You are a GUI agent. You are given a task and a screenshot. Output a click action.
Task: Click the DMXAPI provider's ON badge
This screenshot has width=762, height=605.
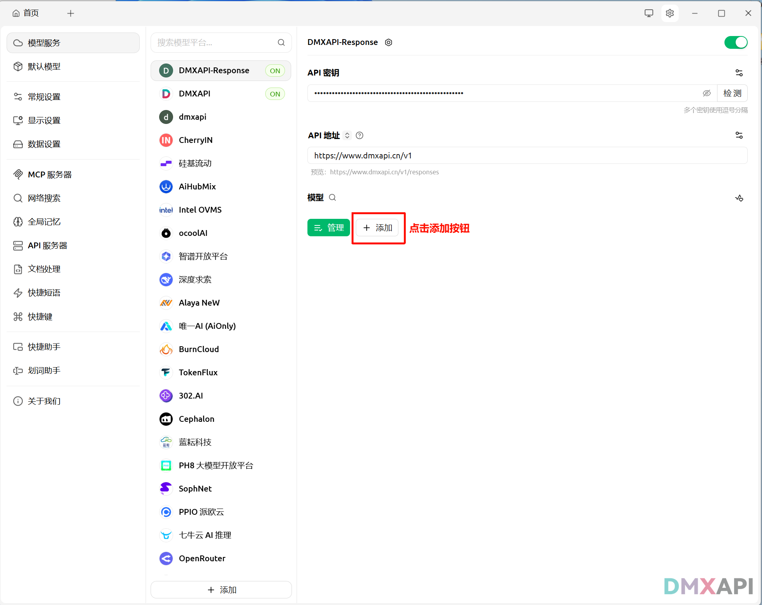(275, 94)
